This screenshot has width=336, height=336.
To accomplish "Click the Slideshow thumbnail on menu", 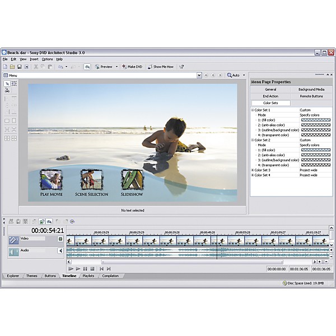I will click(132, 180).
